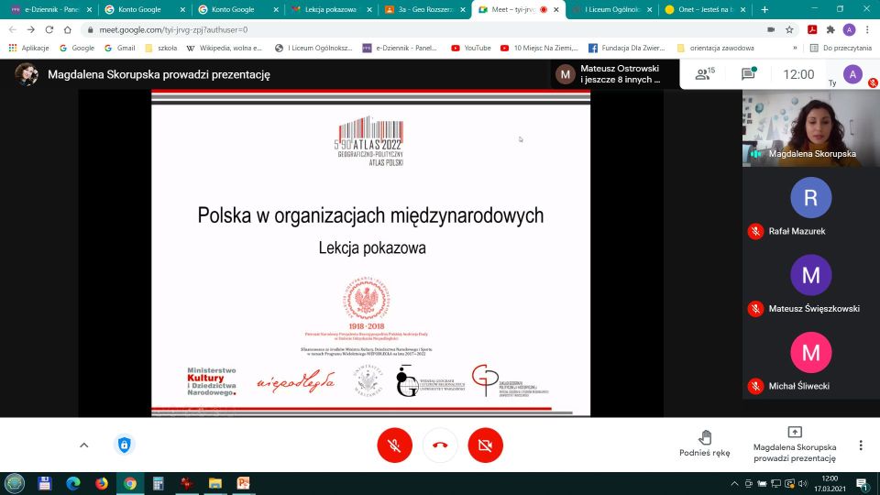Hang up with the red leave call button

440,445
